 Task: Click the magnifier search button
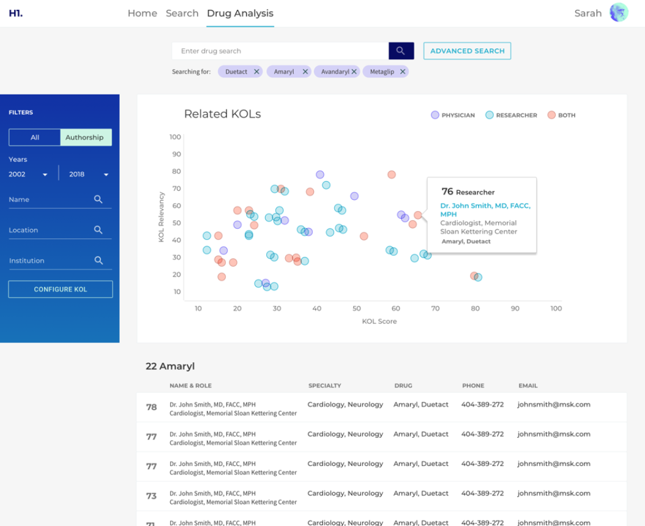click(401, 51)
